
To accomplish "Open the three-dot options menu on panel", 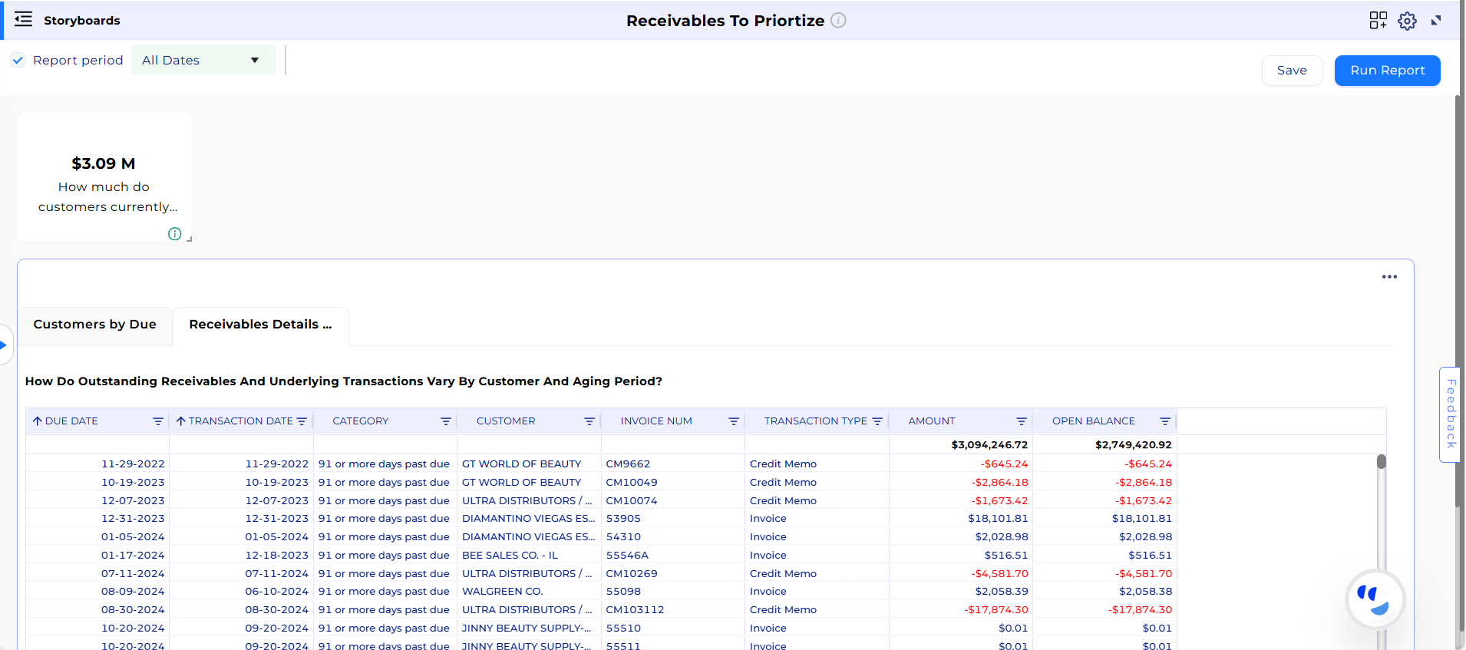I will pyautogui.click(x=1389, y=277).
